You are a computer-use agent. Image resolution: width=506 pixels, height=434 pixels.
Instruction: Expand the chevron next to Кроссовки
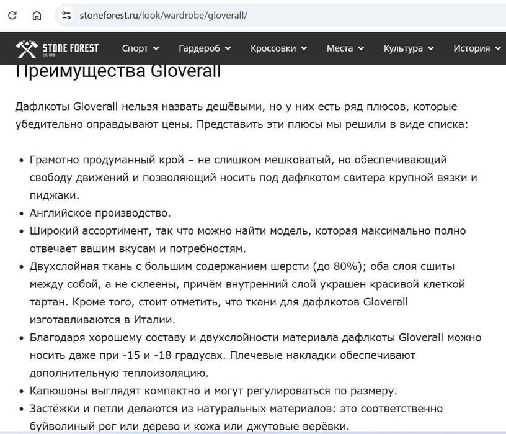click(304, 48)
